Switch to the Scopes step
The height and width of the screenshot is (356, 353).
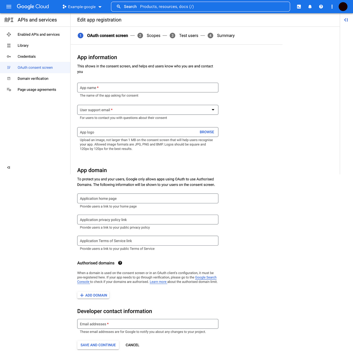point(153,36)
